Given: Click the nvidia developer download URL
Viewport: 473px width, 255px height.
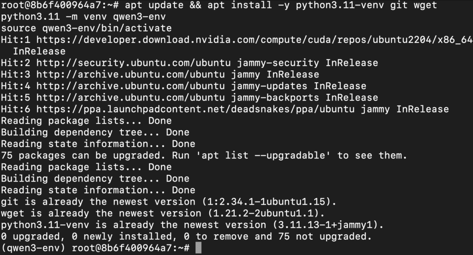Looking at the screenshot, I should pyautogui.click(x=255, y=40).
